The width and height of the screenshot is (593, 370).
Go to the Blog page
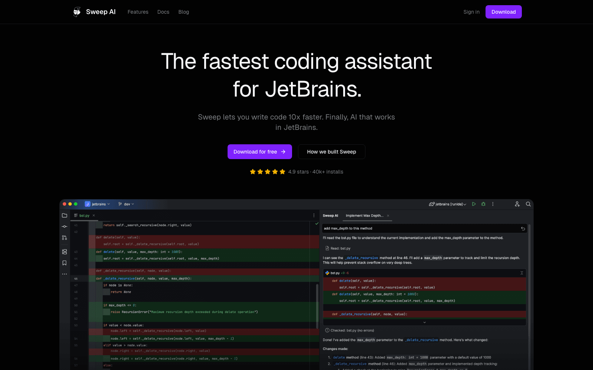[183, 12]
